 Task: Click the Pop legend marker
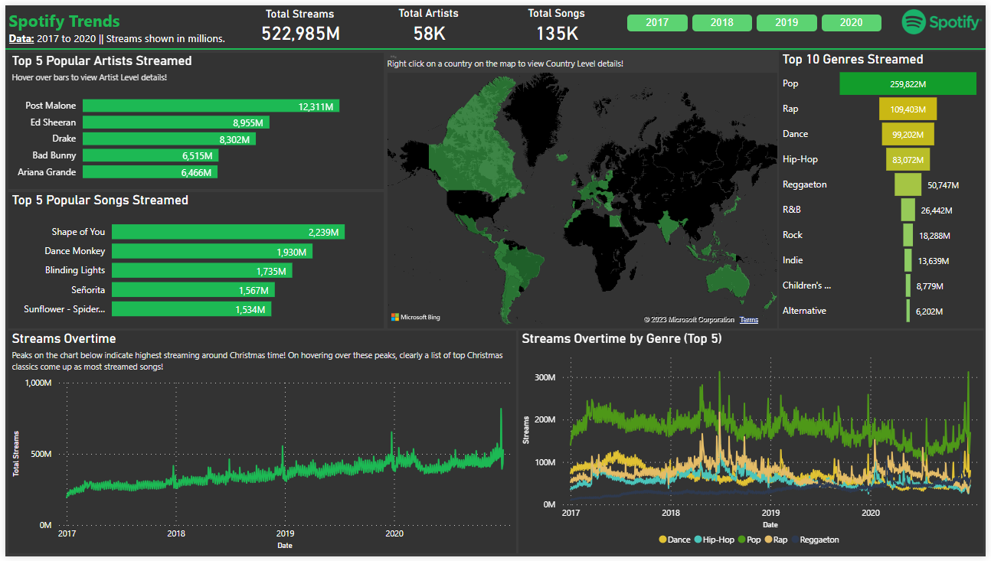pyautogui.click(x=741, y=540)
